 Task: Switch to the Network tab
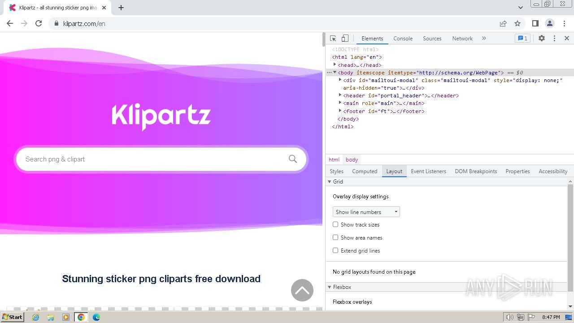point(462,39)
